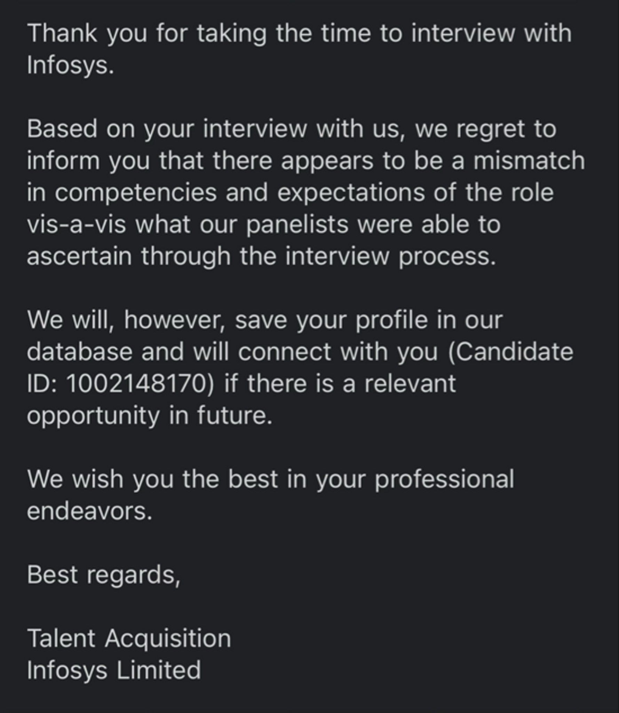Click the word endeavors
The width and height of the screenshot is (619, 713).
(89, 511)
